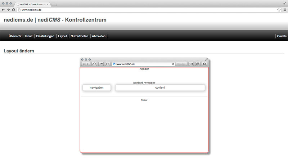
Task: Open the Einstellungen menu item
Action: pos(45,36)
